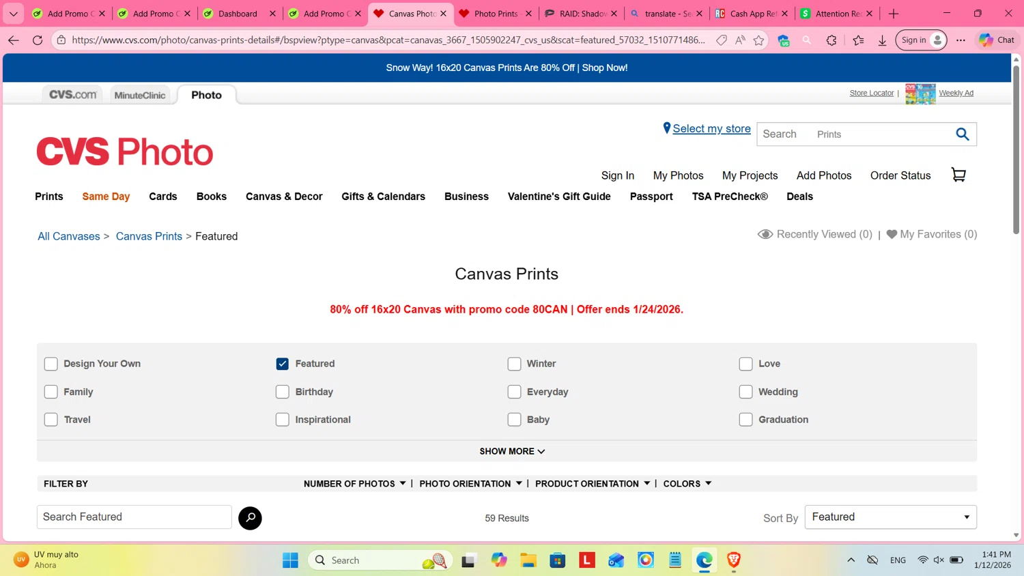Viewport: 1024px width, 576px height.
Task: Check the Birthday checkbox
Action: pyautogui.click(x=282, y=392)
